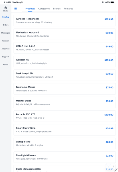118x172 pixels.
Task: Go to Support in the sidebar
Action: [6, 57]
